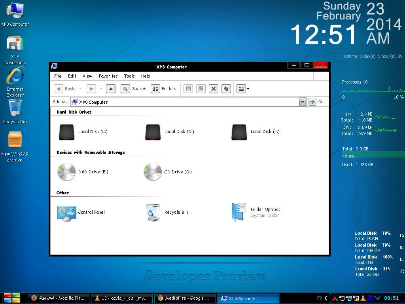Open the View menu

(87, 76)
